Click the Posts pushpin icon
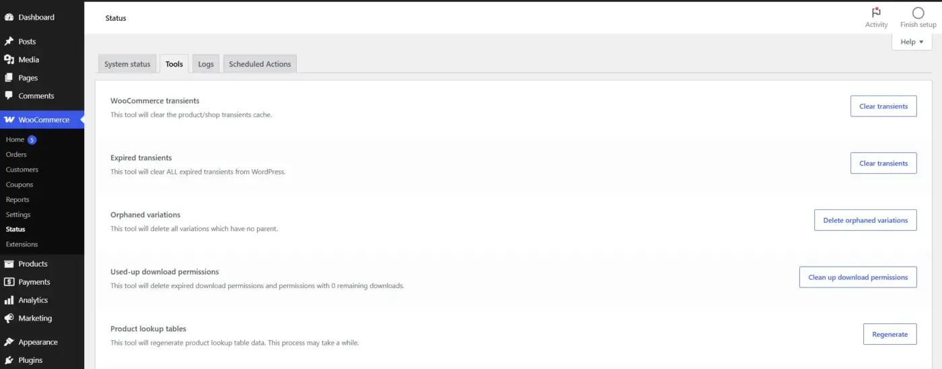942x369 pixels. (9, 41)
